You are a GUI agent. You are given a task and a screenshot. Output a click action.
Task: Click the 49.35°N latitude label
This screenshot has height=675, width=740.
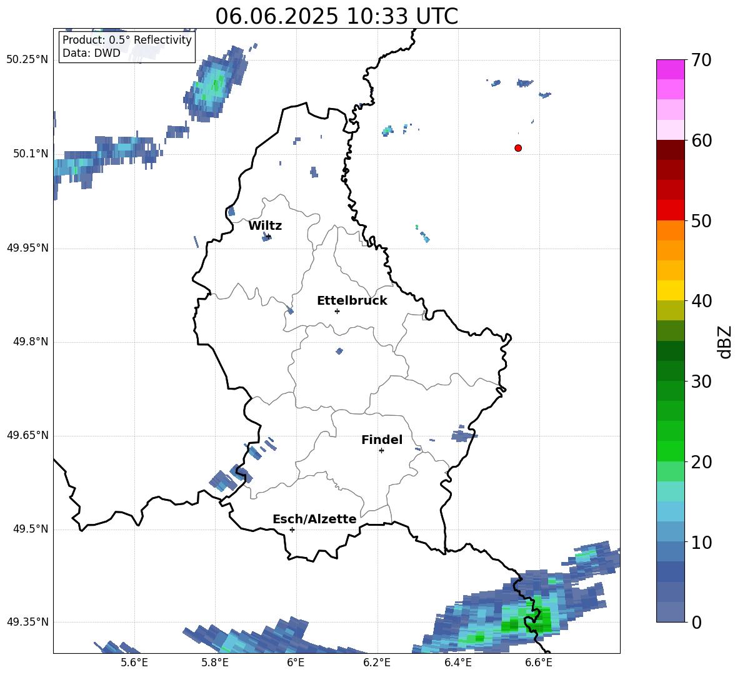pyautogui.click(x=27, y=622)
